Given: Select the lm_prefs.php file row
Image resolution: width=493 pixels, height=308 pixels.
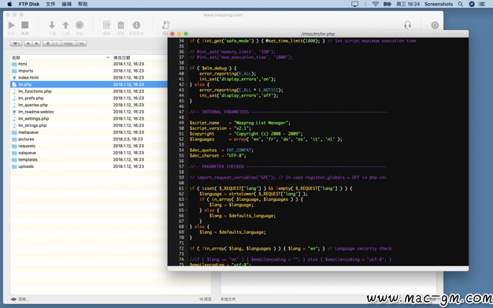Looking at the screenshot, I should pos(89,98).
